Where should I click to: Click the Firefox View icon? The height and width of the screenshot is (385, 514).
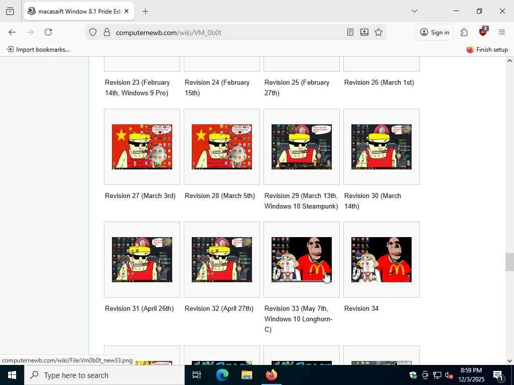click(x=10, y=11)
